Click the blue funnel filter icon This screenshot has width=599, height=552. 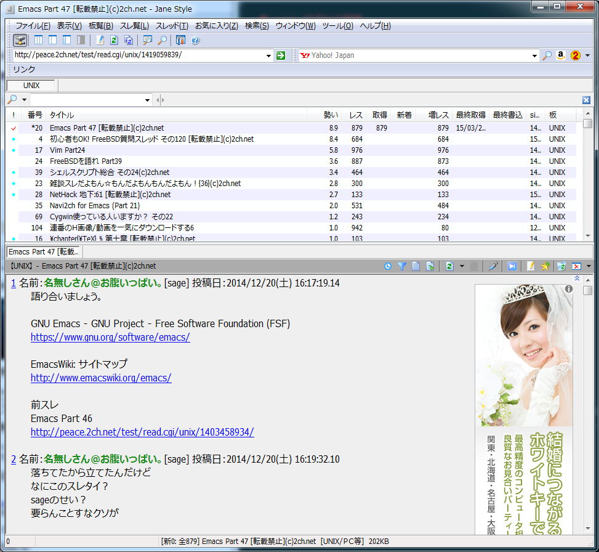pos(401,266)
